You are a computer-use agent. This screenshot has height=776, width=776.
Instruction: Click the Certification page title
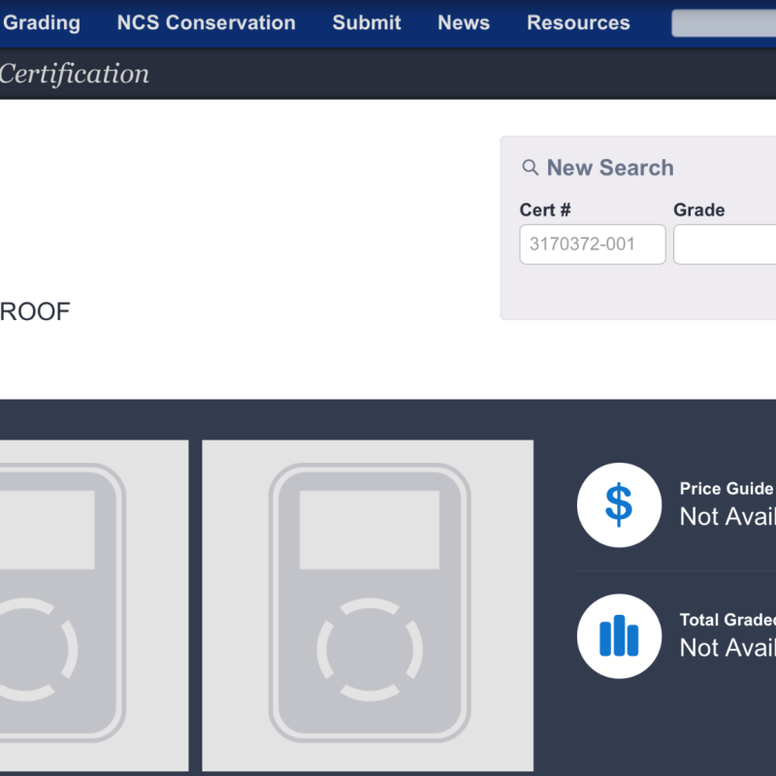[74, 74]
